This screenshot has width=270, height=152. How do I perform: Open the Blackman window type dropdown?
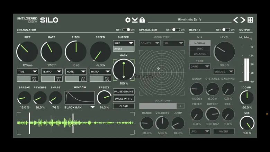click(79, 107)
